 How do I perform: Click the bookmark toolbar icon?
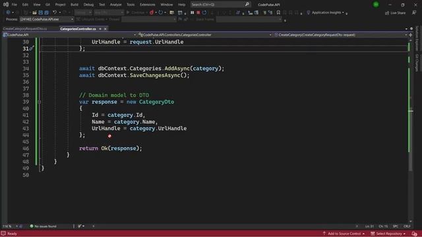(x=278, y=13)
